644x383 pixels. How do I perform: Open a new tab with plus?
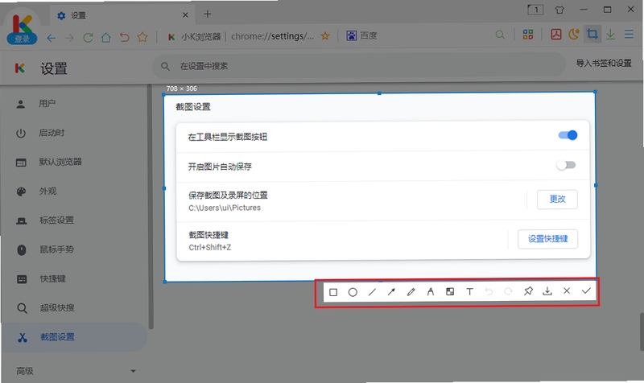tap(208, 14)
